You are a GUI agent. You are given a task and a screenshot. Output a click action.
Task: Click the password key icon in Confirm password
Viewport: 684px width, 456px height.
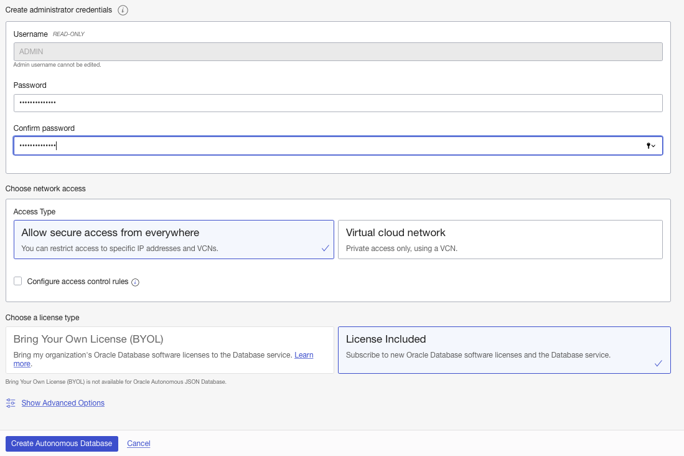click(648, 145)
